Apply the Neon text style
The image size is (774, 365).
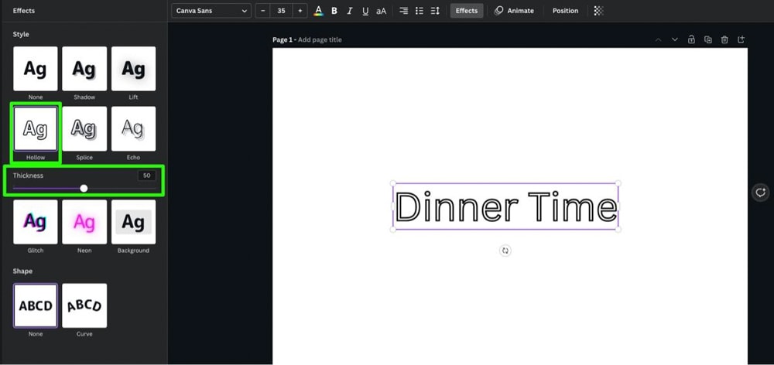pyautogui.click(x=84, y=222)
